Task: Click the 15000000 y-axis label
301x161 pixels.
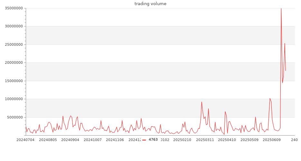Action: [x=13, y=81]
